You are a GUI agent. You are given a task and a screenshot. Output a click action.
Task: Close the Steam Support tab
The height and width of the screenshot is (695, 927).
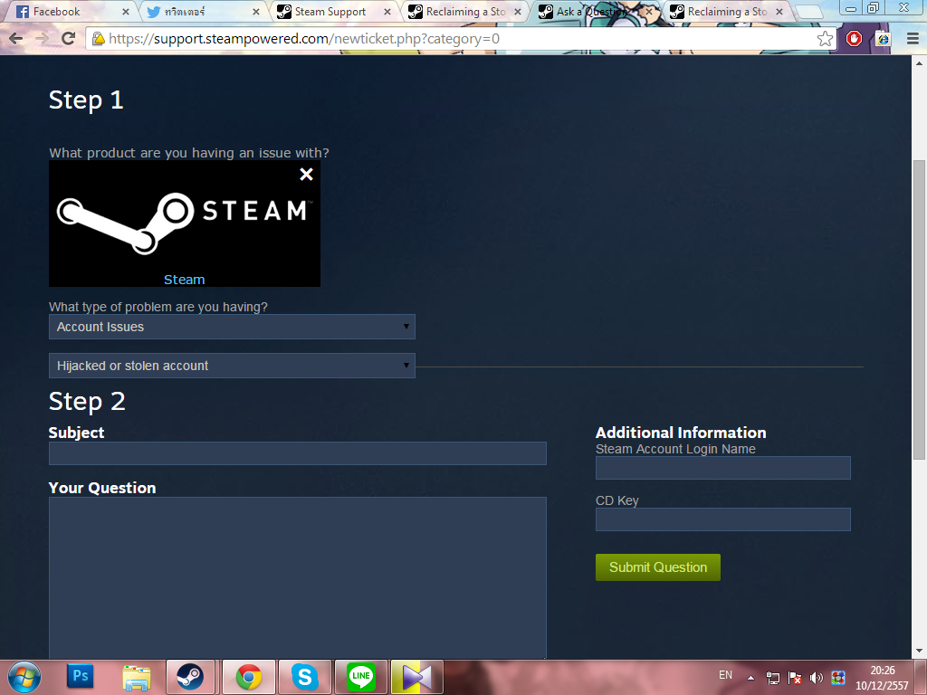point(387,12)
